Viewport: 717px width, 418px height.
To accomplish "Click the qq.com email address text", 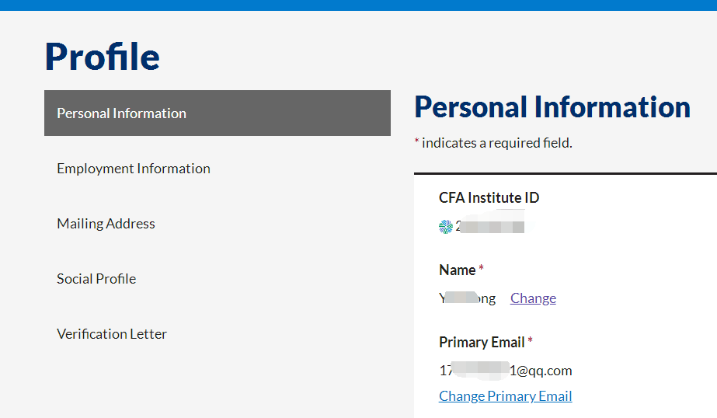I will pos(506,371).
